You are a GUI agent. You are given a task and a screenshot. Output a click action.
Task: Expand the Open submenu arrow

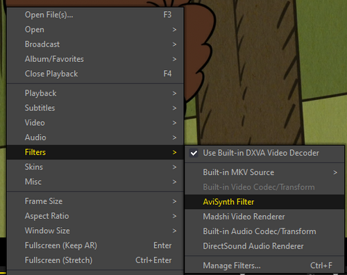174,30
